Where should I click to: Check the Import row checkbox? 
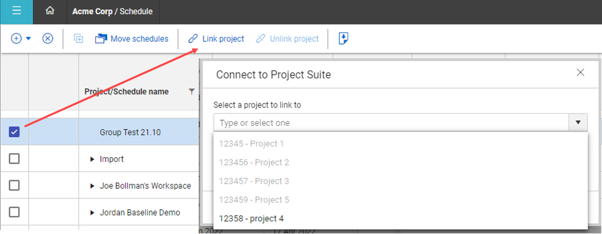[14, 159]
